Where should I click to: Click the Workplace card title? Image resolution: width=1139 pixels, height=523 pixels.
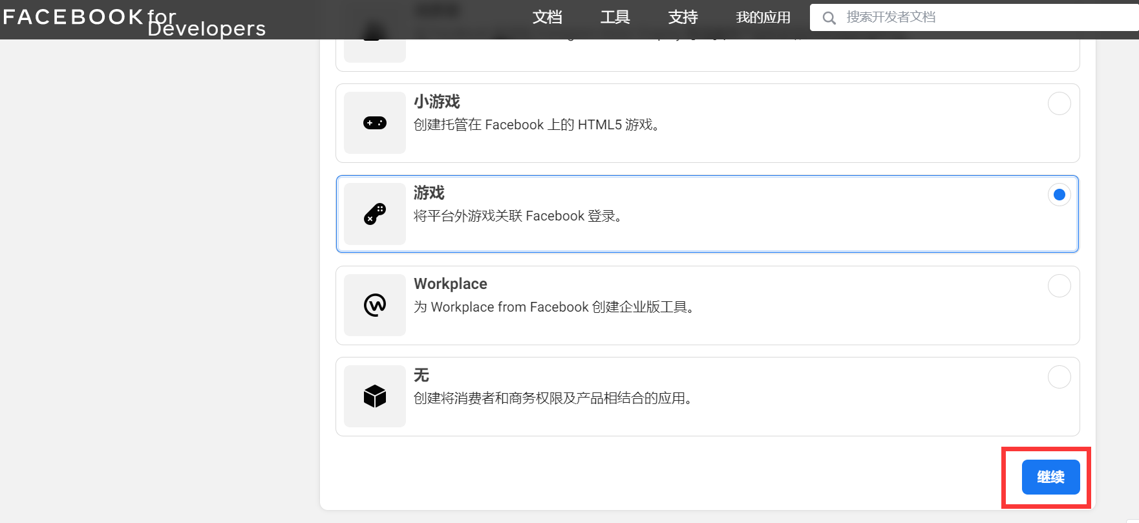(451, 284)
